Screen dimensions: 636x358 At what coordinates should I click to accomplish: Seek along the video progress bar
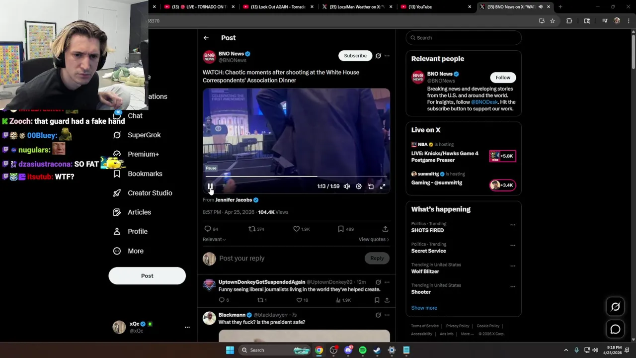coord(296,176)
